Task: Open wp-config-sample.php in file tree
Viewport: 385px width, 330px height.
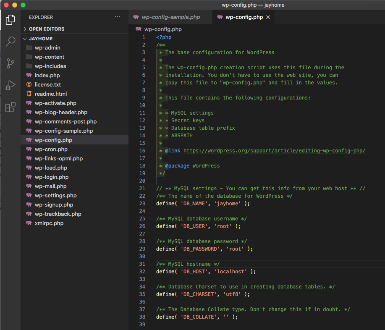Action: 74,131
